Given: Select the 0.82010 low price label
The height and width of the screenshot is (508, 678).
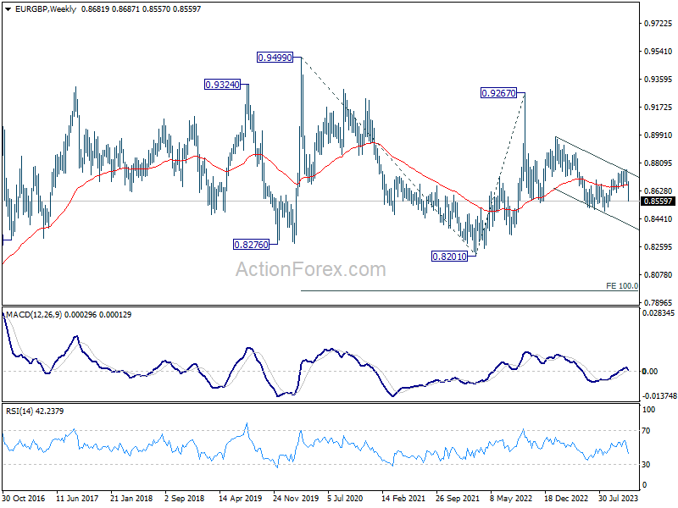Looking at the screenshot, I should click(450, 257).
